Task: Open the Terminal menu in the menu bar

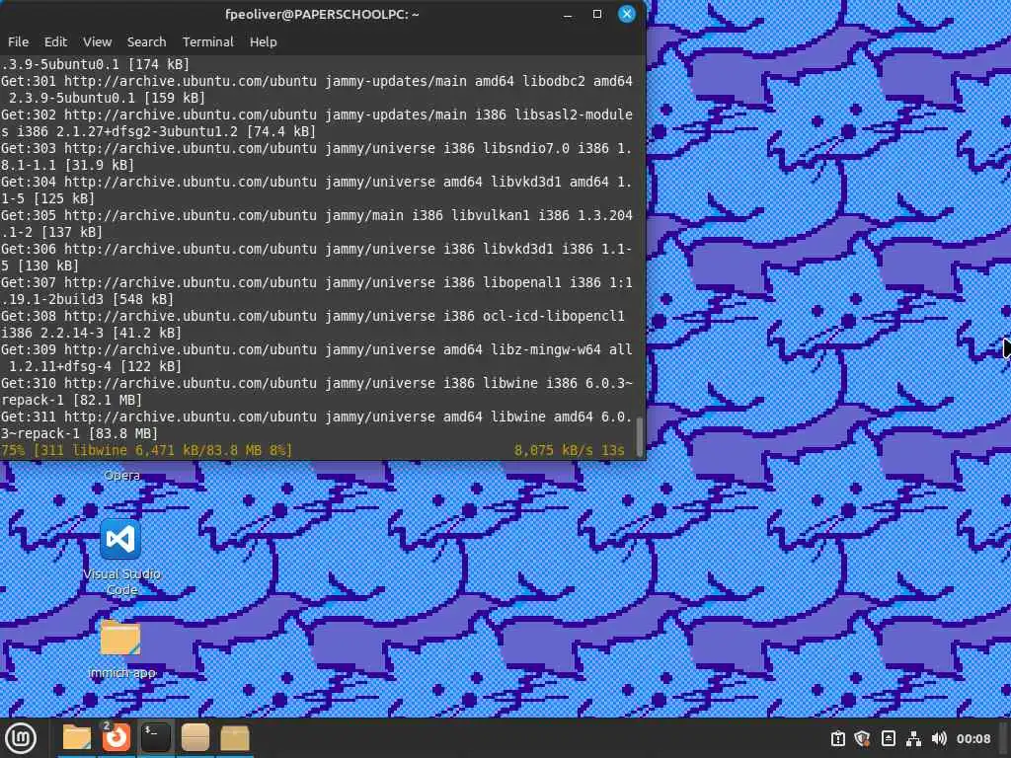Action: (x=207, y=41)
